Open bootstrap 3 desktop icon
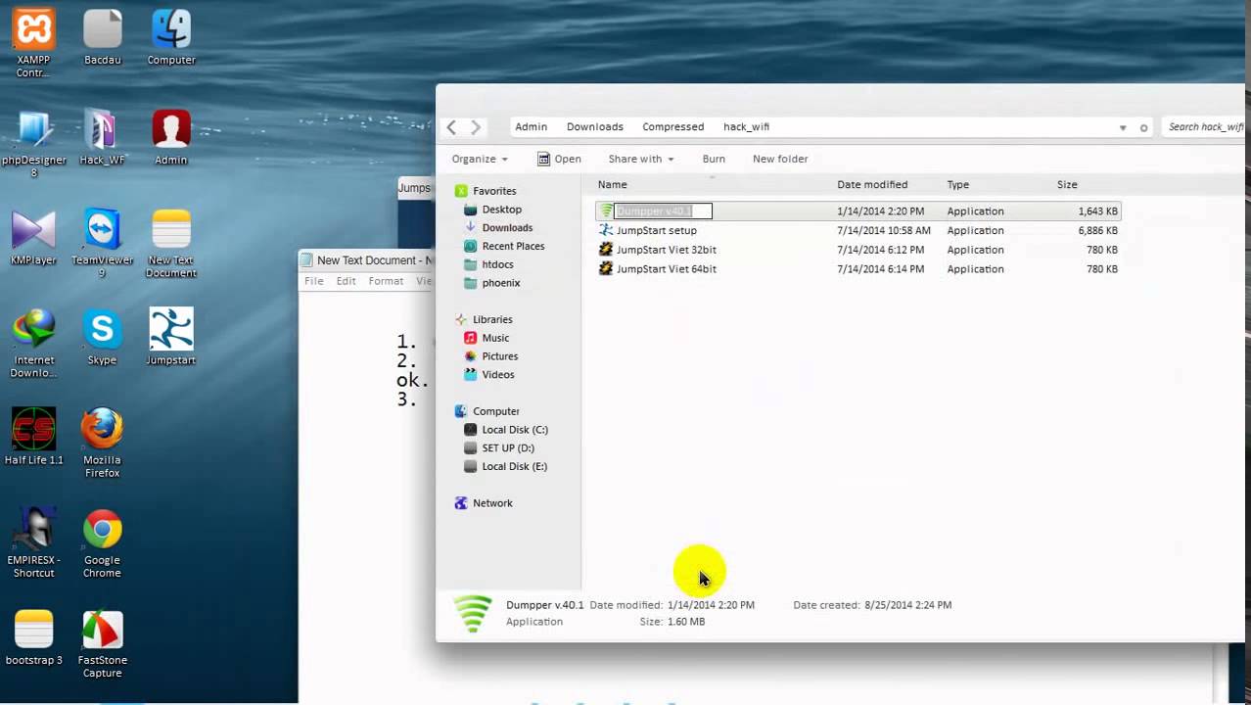This screenshot has height=705, width=1251. click(34, 637)
